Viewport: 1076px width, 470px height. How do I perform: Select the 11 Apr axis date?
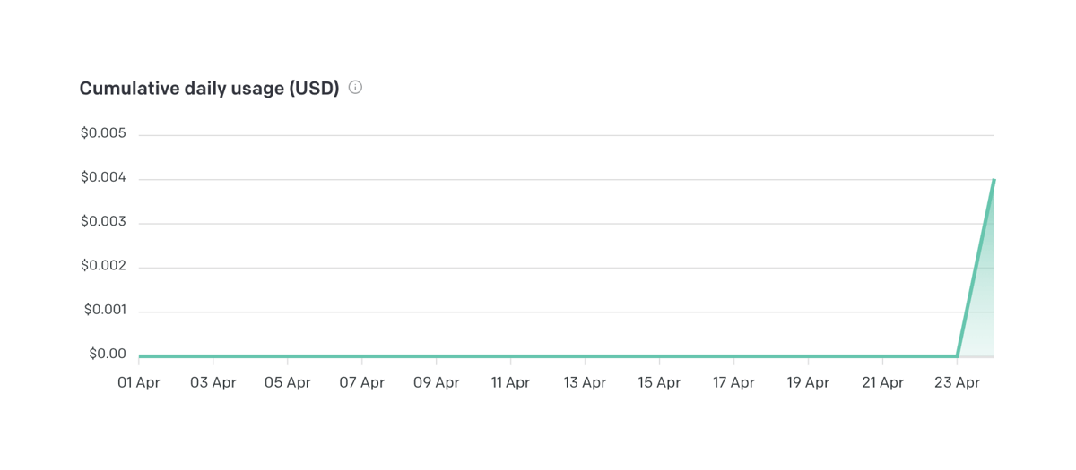coord(510,382)
